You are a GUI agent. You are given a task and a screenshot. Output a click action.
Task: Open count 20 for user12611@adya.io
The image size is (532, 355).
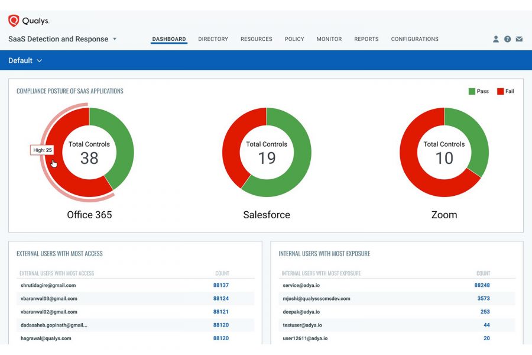pos(486,338)
